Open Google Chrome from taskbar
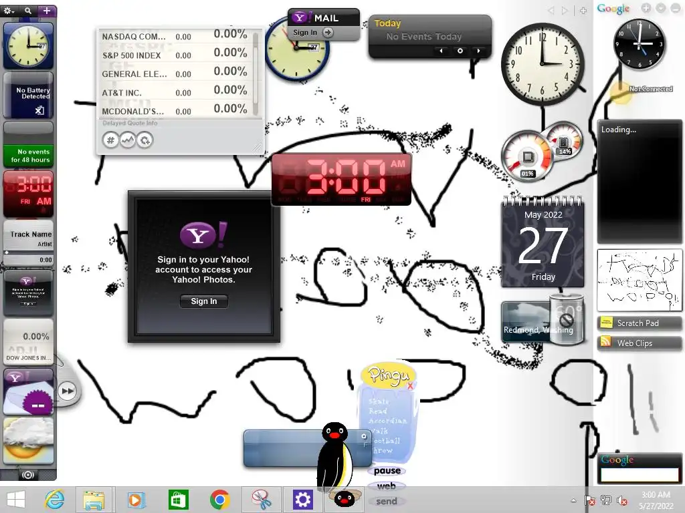Viewport: 685px width, 513px height. coord(219,500)
